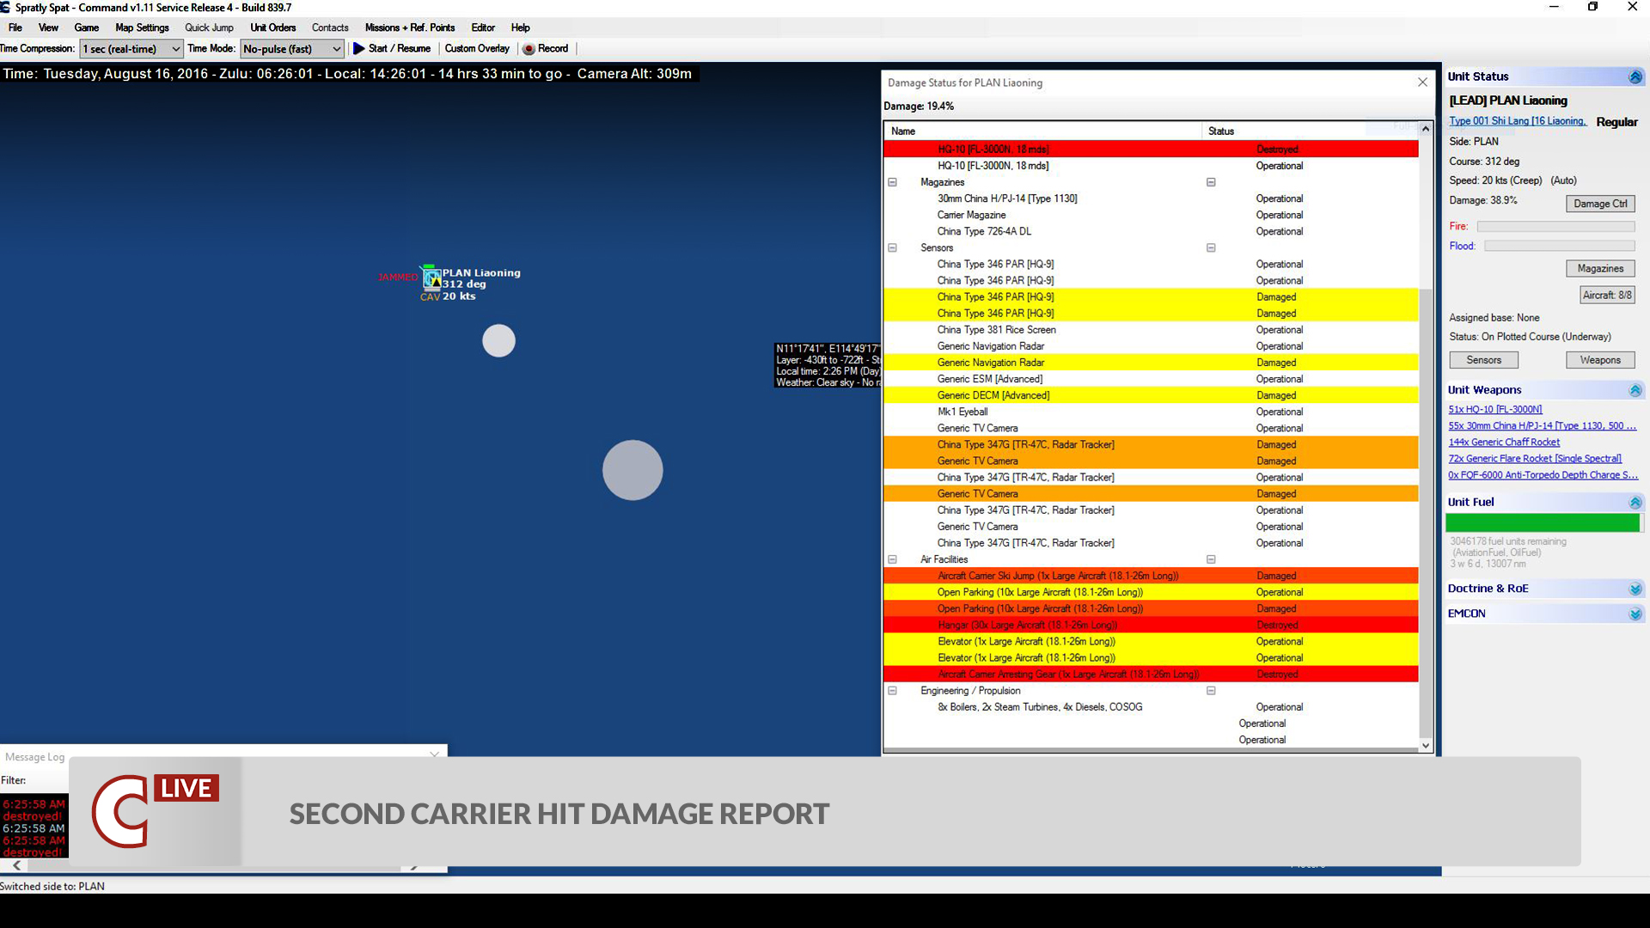Click the Damage Ctrl button
The width and height of the screenshot is (1650, 928).
pyautogui.click(x=1599, y=204)
